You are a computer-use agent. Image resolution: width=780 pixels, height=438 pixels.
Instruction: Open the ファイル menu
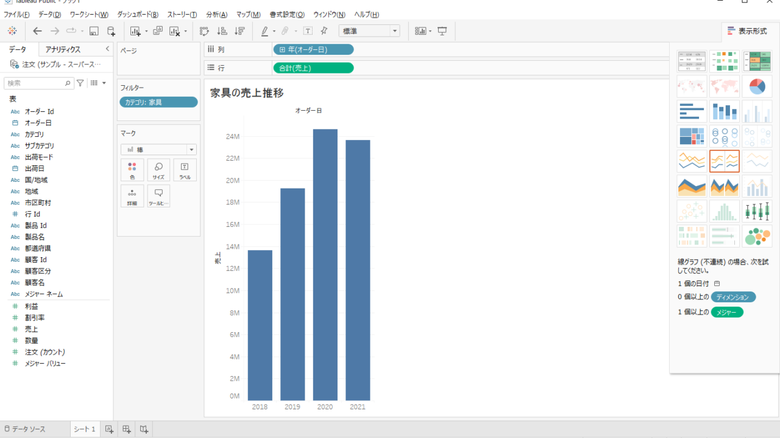pyautogui.click(x=17, y=15)
